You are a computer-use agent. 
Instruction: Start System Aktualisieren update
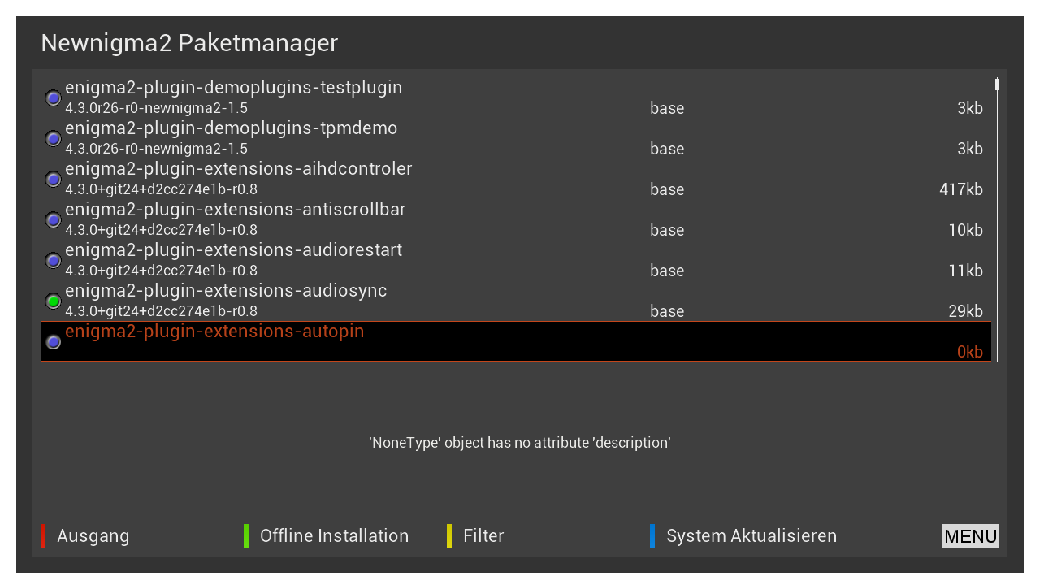[751, 536]
